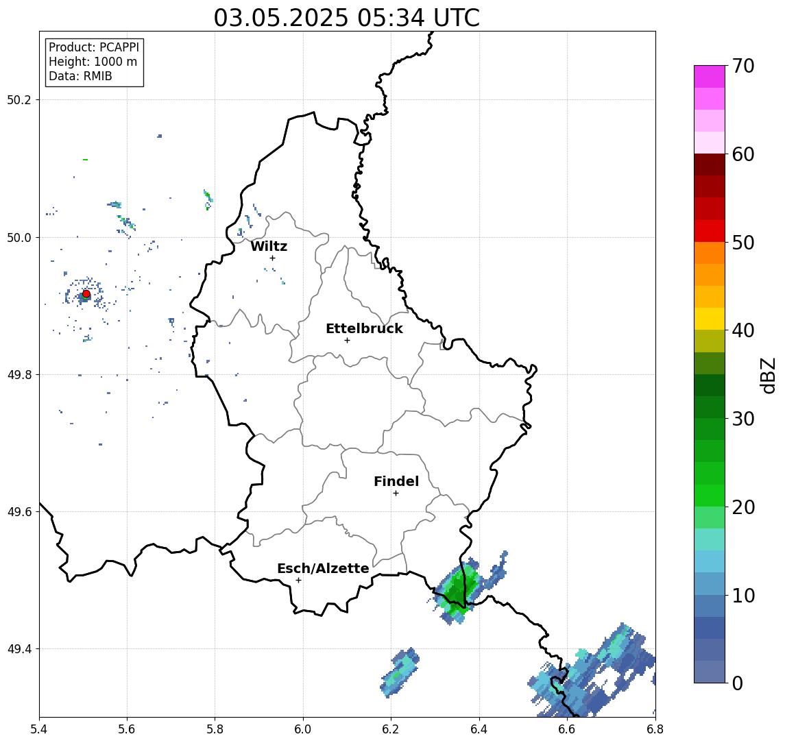
Task: Click the latitude tick label 50.2
Action: (x=19, y=99)
